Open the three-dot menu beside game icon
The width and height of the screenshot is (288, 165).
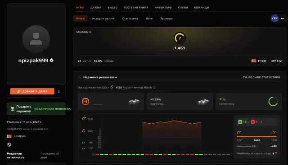click(x=283, y=18)
